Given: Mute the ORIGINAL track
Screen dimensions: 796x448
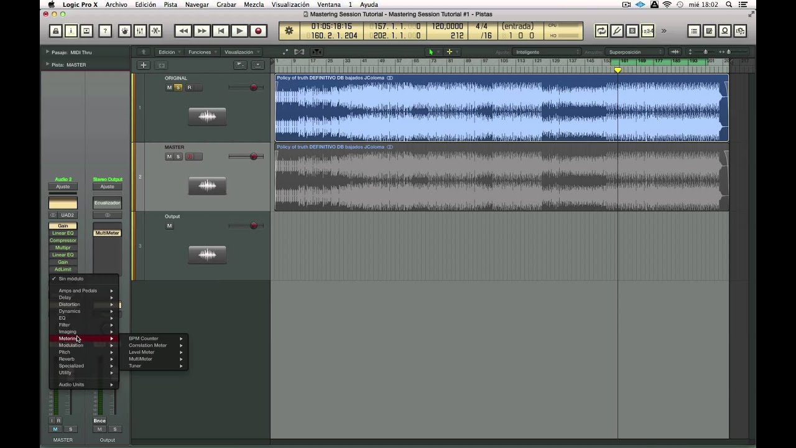Looking at the screenshot, I should (x=169, y=88).
